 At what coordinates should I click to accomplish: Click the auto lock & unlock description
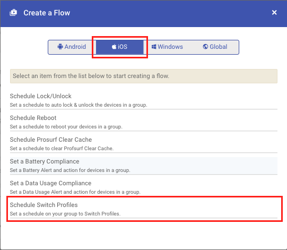pos(79,105)
